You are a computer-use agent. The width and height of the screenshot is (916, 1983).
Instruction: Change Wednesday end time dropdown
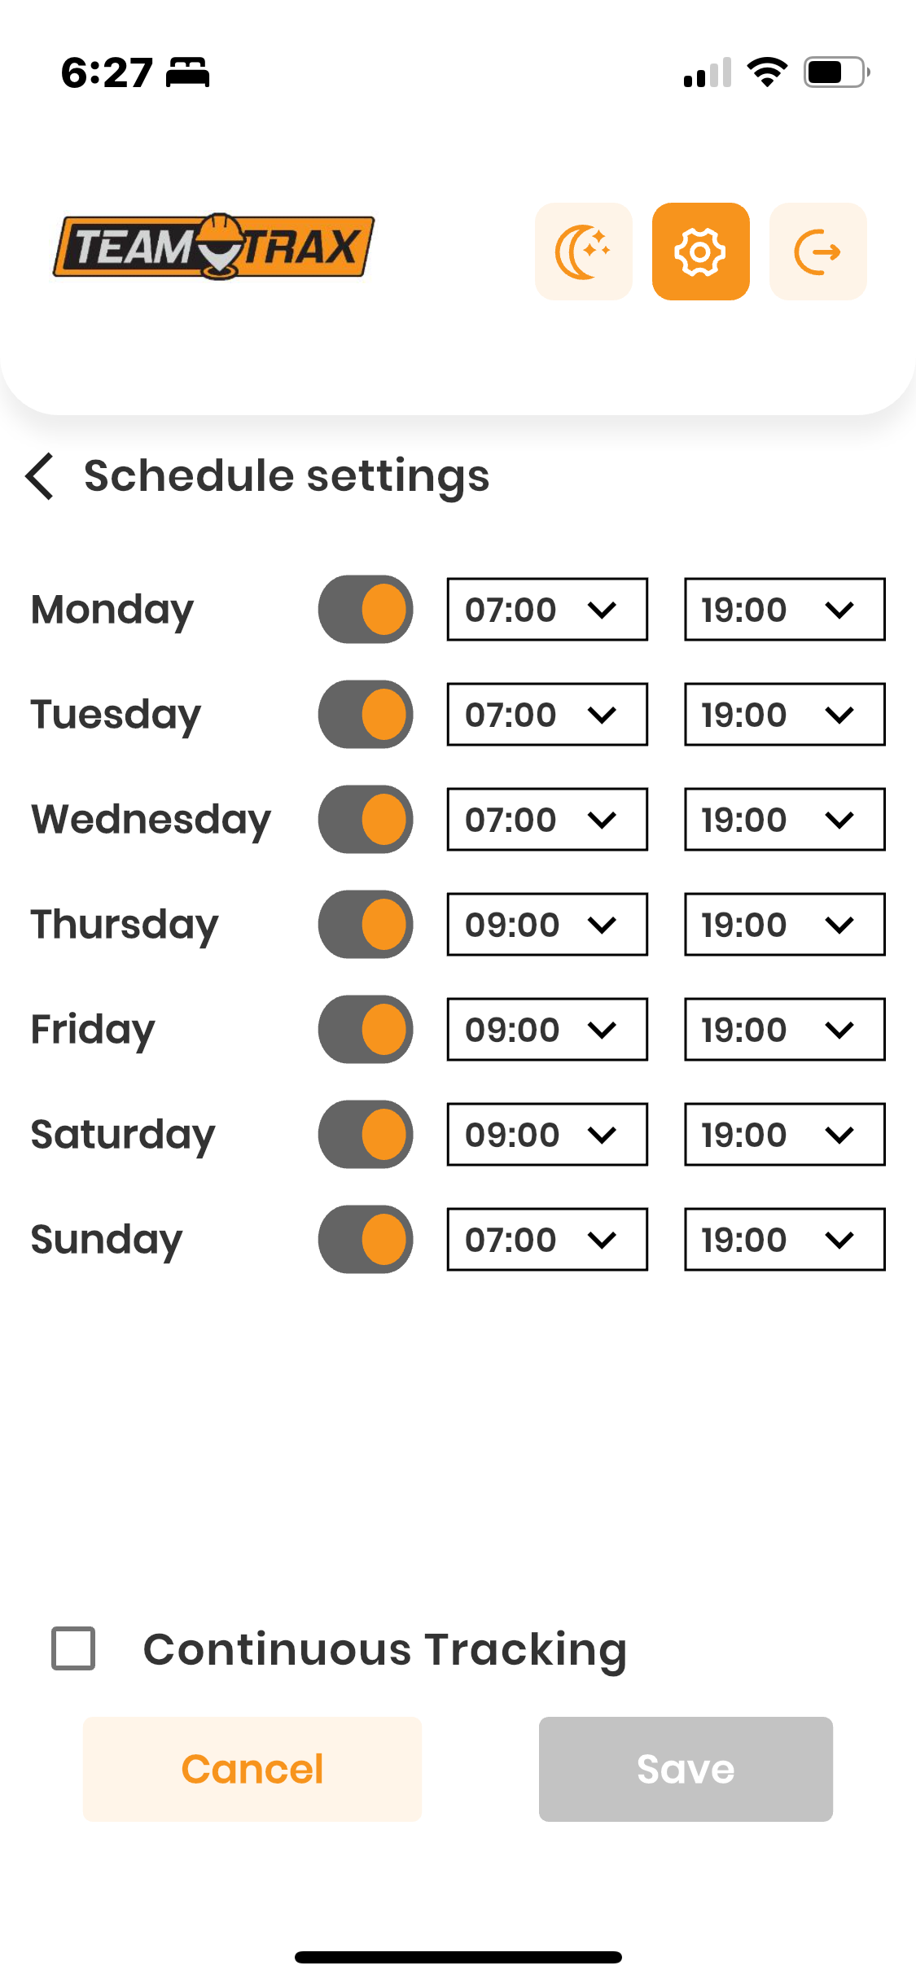(x=784, y=820)
